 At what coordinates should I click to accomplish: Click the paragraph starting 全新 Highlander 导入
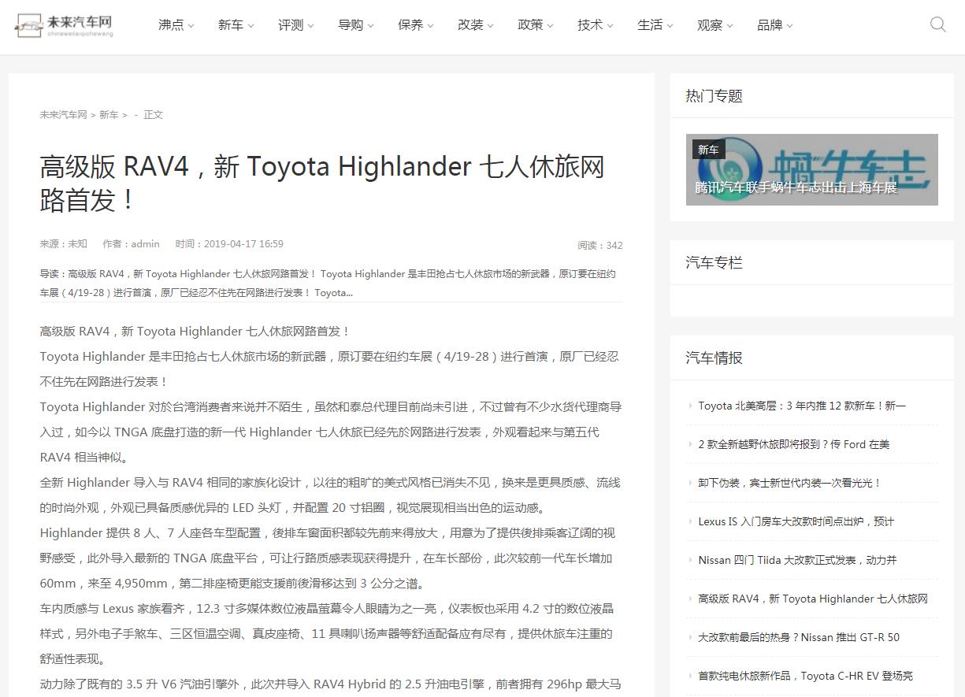[331, 495]
